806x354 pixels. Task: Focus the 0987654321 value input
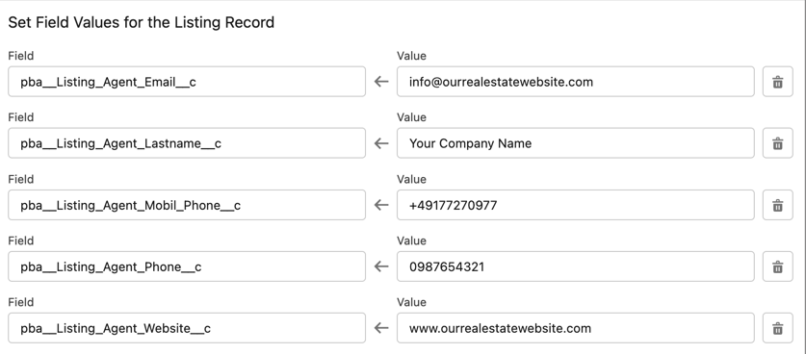[x=576, y=266]
